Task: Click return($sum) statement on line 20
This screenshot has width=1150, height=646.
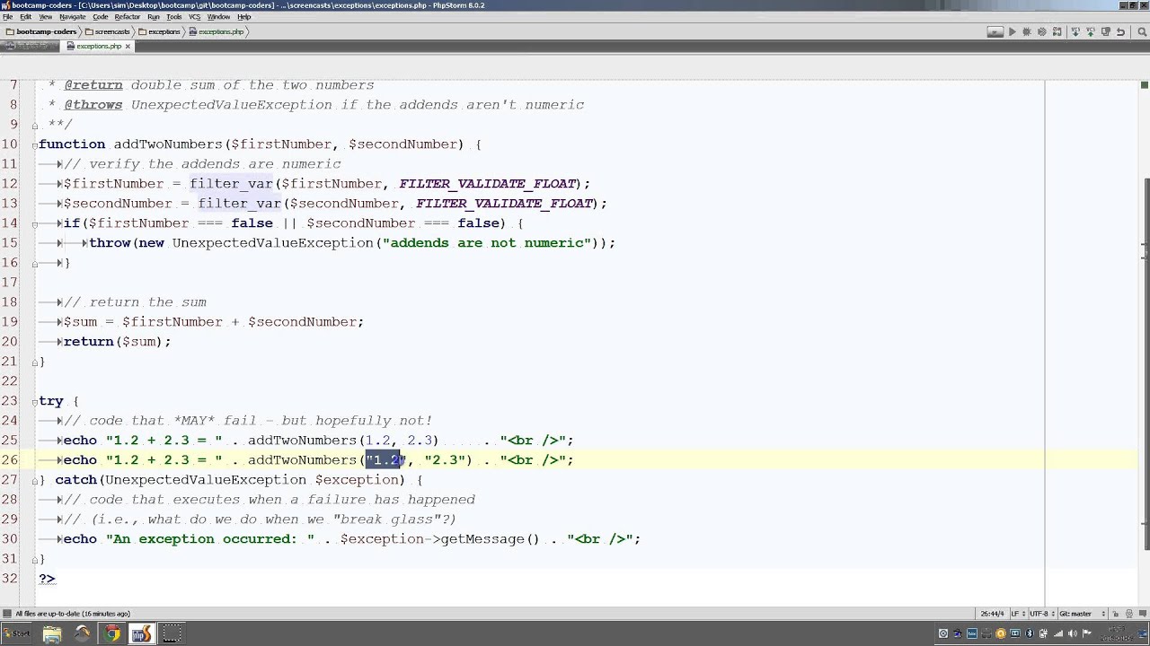Action: pyautogui.click(x=117, y=342)
